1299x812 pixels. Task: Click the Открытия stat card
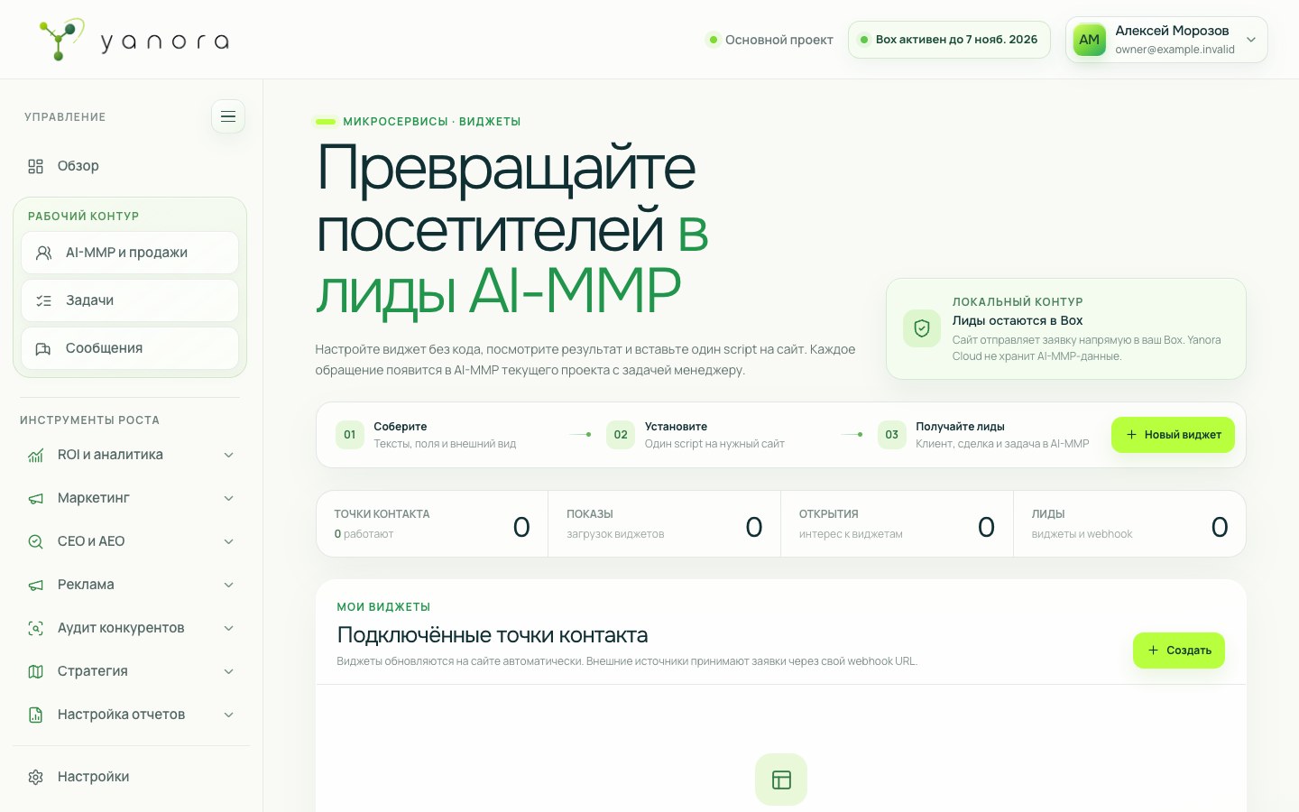898,524
